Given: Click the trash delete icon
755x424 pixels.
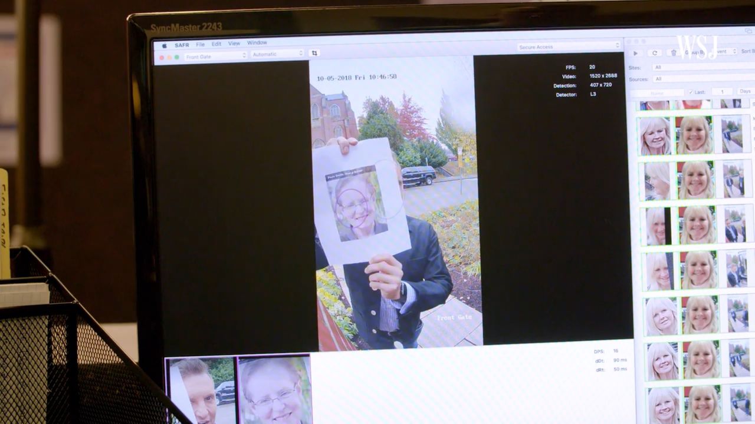Looking at the screenshot, I should click(674, 52).
